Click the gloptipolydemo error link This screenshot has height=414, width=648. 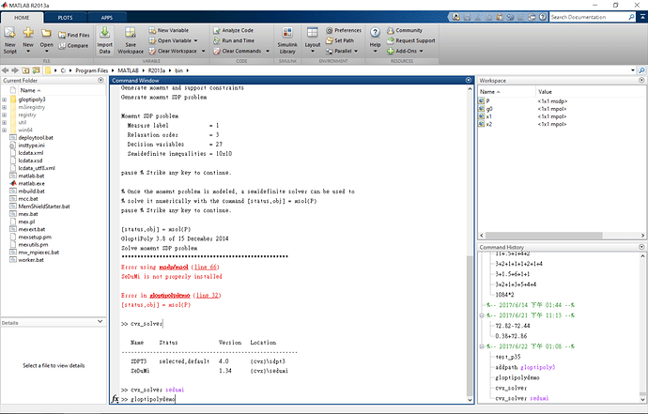170,296
